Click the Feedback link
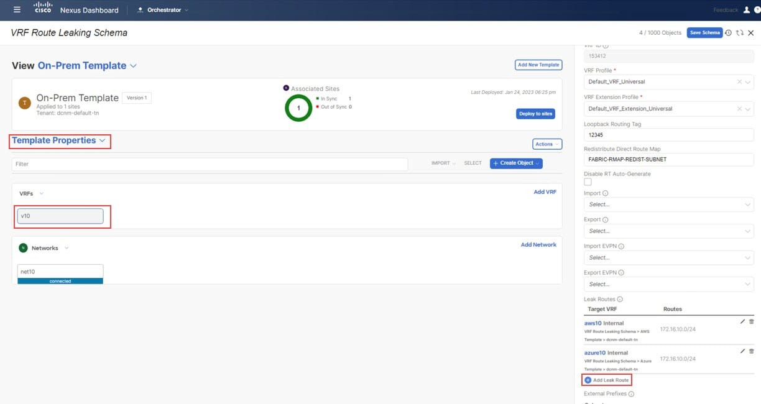 click(726, 10)
